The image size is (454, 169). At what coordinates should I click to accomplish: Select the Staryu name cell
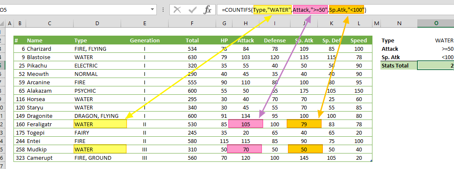(x=50, y=107)
